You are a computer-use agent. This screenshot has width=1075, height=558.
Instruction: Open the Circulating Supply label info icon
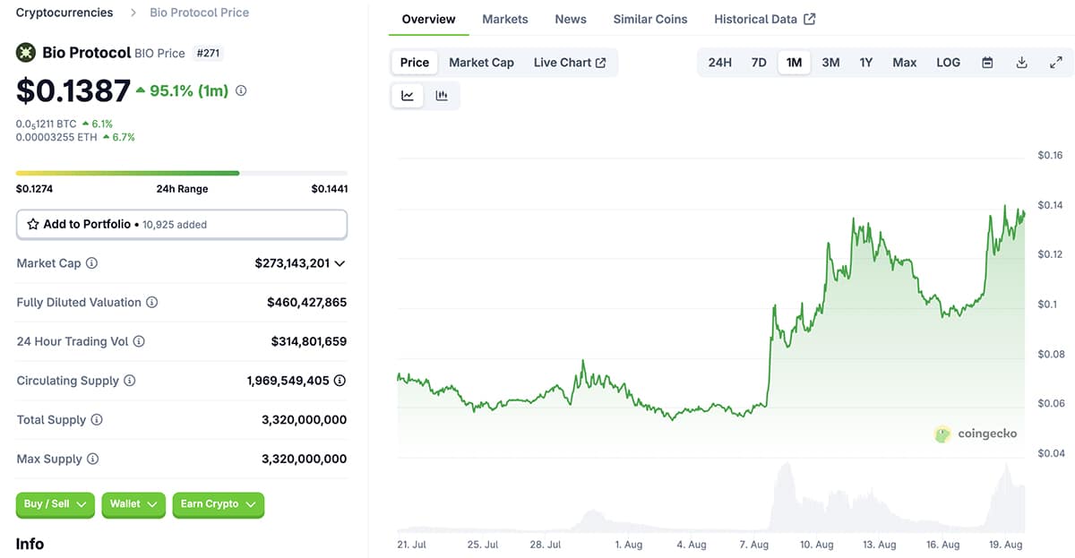click(x=130, y=381)
